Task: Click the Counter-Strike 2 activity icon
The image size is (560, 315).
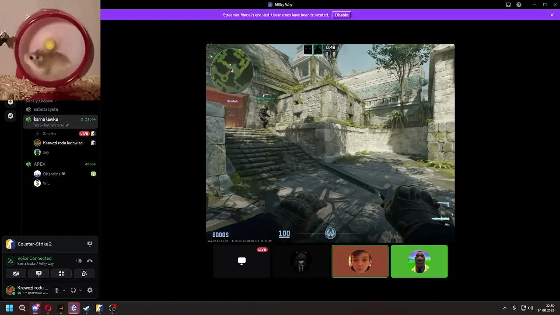Action: pos(10,244)
